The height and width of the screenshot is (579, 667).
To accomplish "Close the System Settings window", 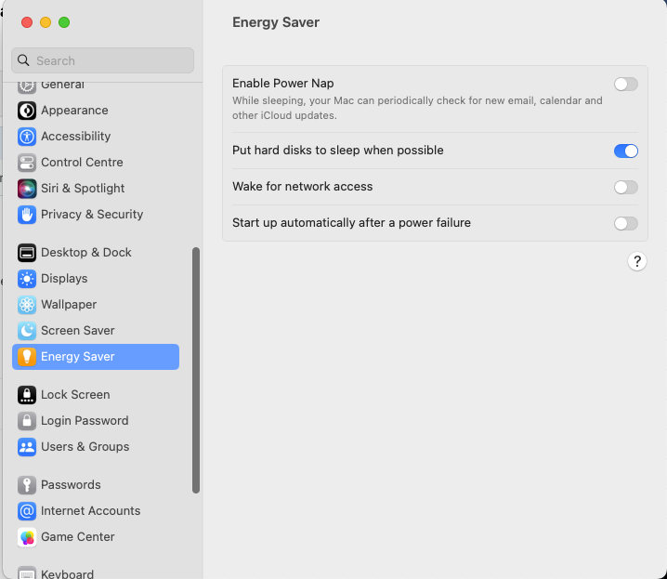I will coord(27,22).
